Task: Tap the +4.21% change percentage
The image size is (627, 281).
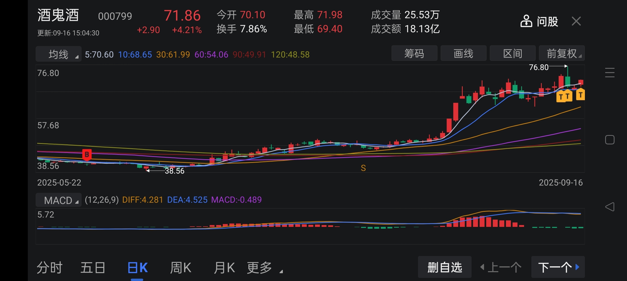Action: [x=187, y=30]
